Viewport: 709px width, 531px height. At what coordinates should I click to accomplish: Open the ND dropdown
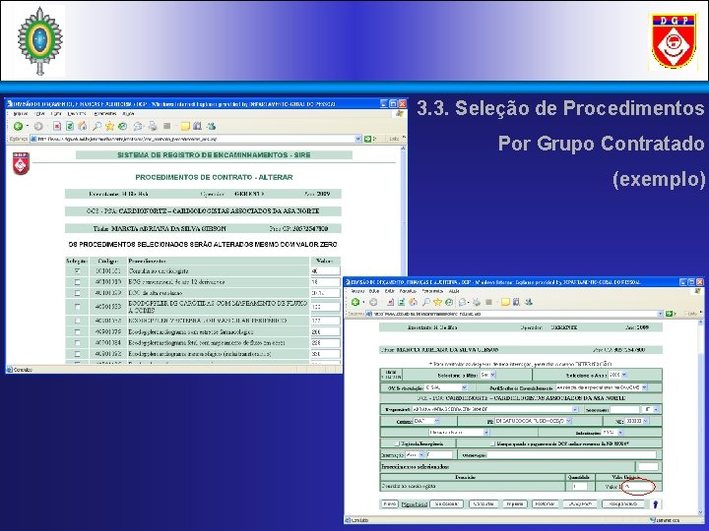637,421
